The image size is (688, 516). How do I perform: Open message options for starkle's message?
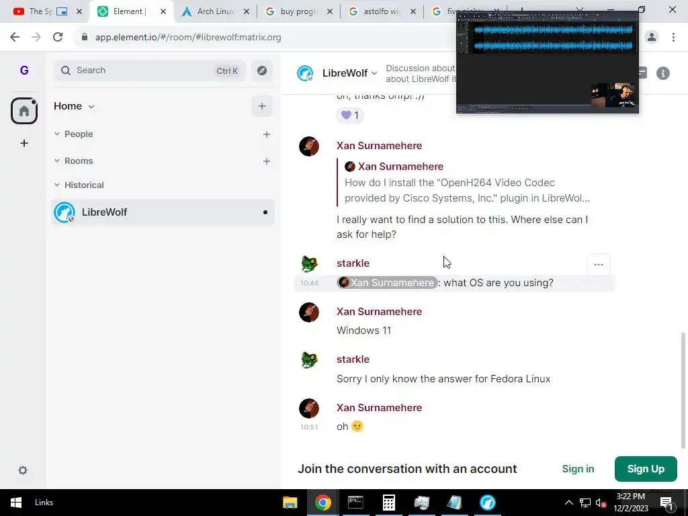[599, 265]
